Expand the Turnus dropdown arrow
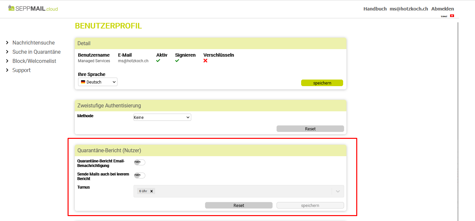The image size is (475, 221). (x=338, y=191)
